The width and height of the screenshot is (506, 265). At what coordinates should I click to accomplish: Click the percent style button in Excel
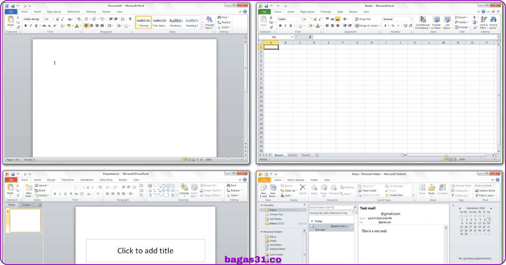(x=393, y=26)
